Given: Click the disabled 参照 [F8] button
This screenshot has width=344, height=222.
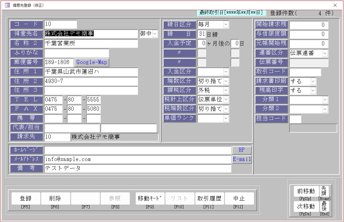Looking at the screenshot, I should click(x=115, y=199).
